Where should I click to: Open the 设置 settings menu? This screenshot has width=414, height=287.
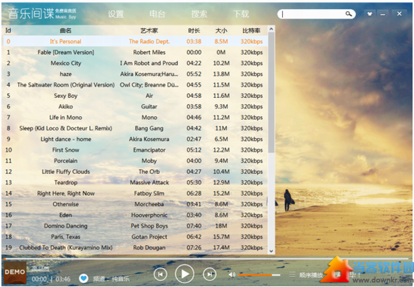(116, 14)
